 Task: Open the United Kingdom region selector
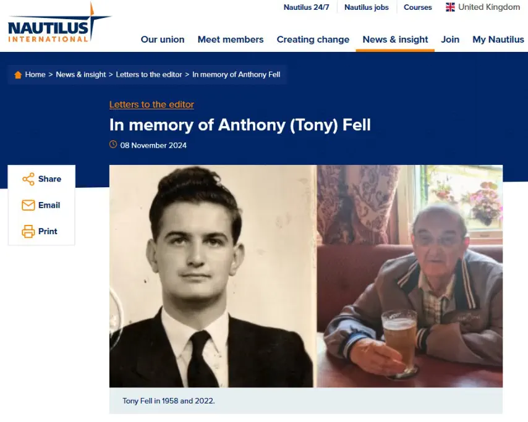tap(483, 7)
